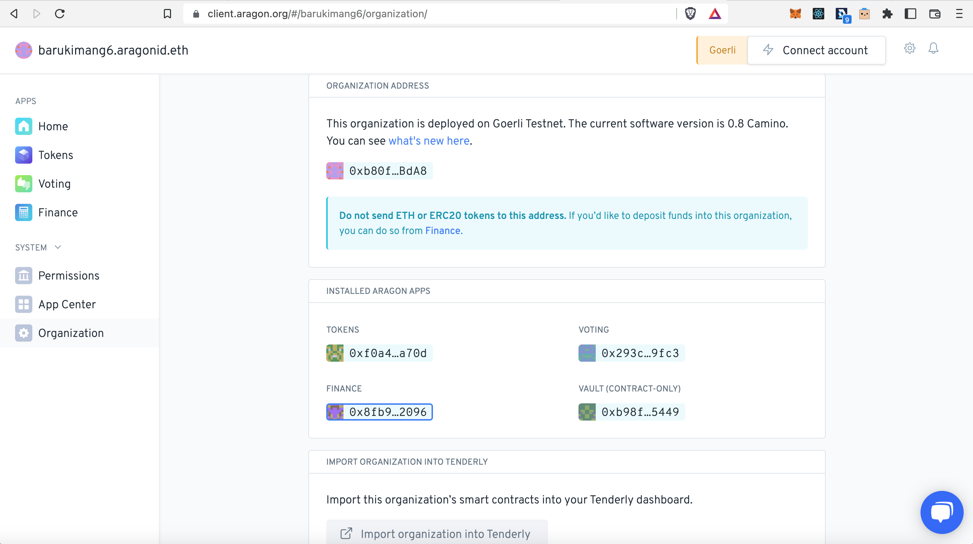The image size is (973, 544).
Task: Open the React Developer Tools extension
Action: click(818, 14)
